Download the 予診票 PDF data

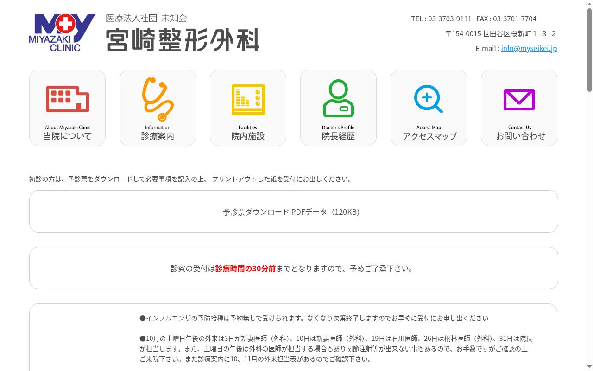click(x=294, y=211)
